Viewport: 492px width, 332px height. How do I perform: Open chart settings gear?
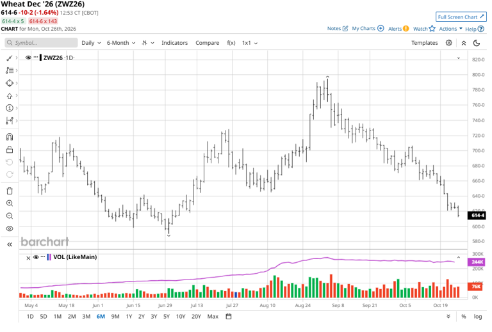449,43
